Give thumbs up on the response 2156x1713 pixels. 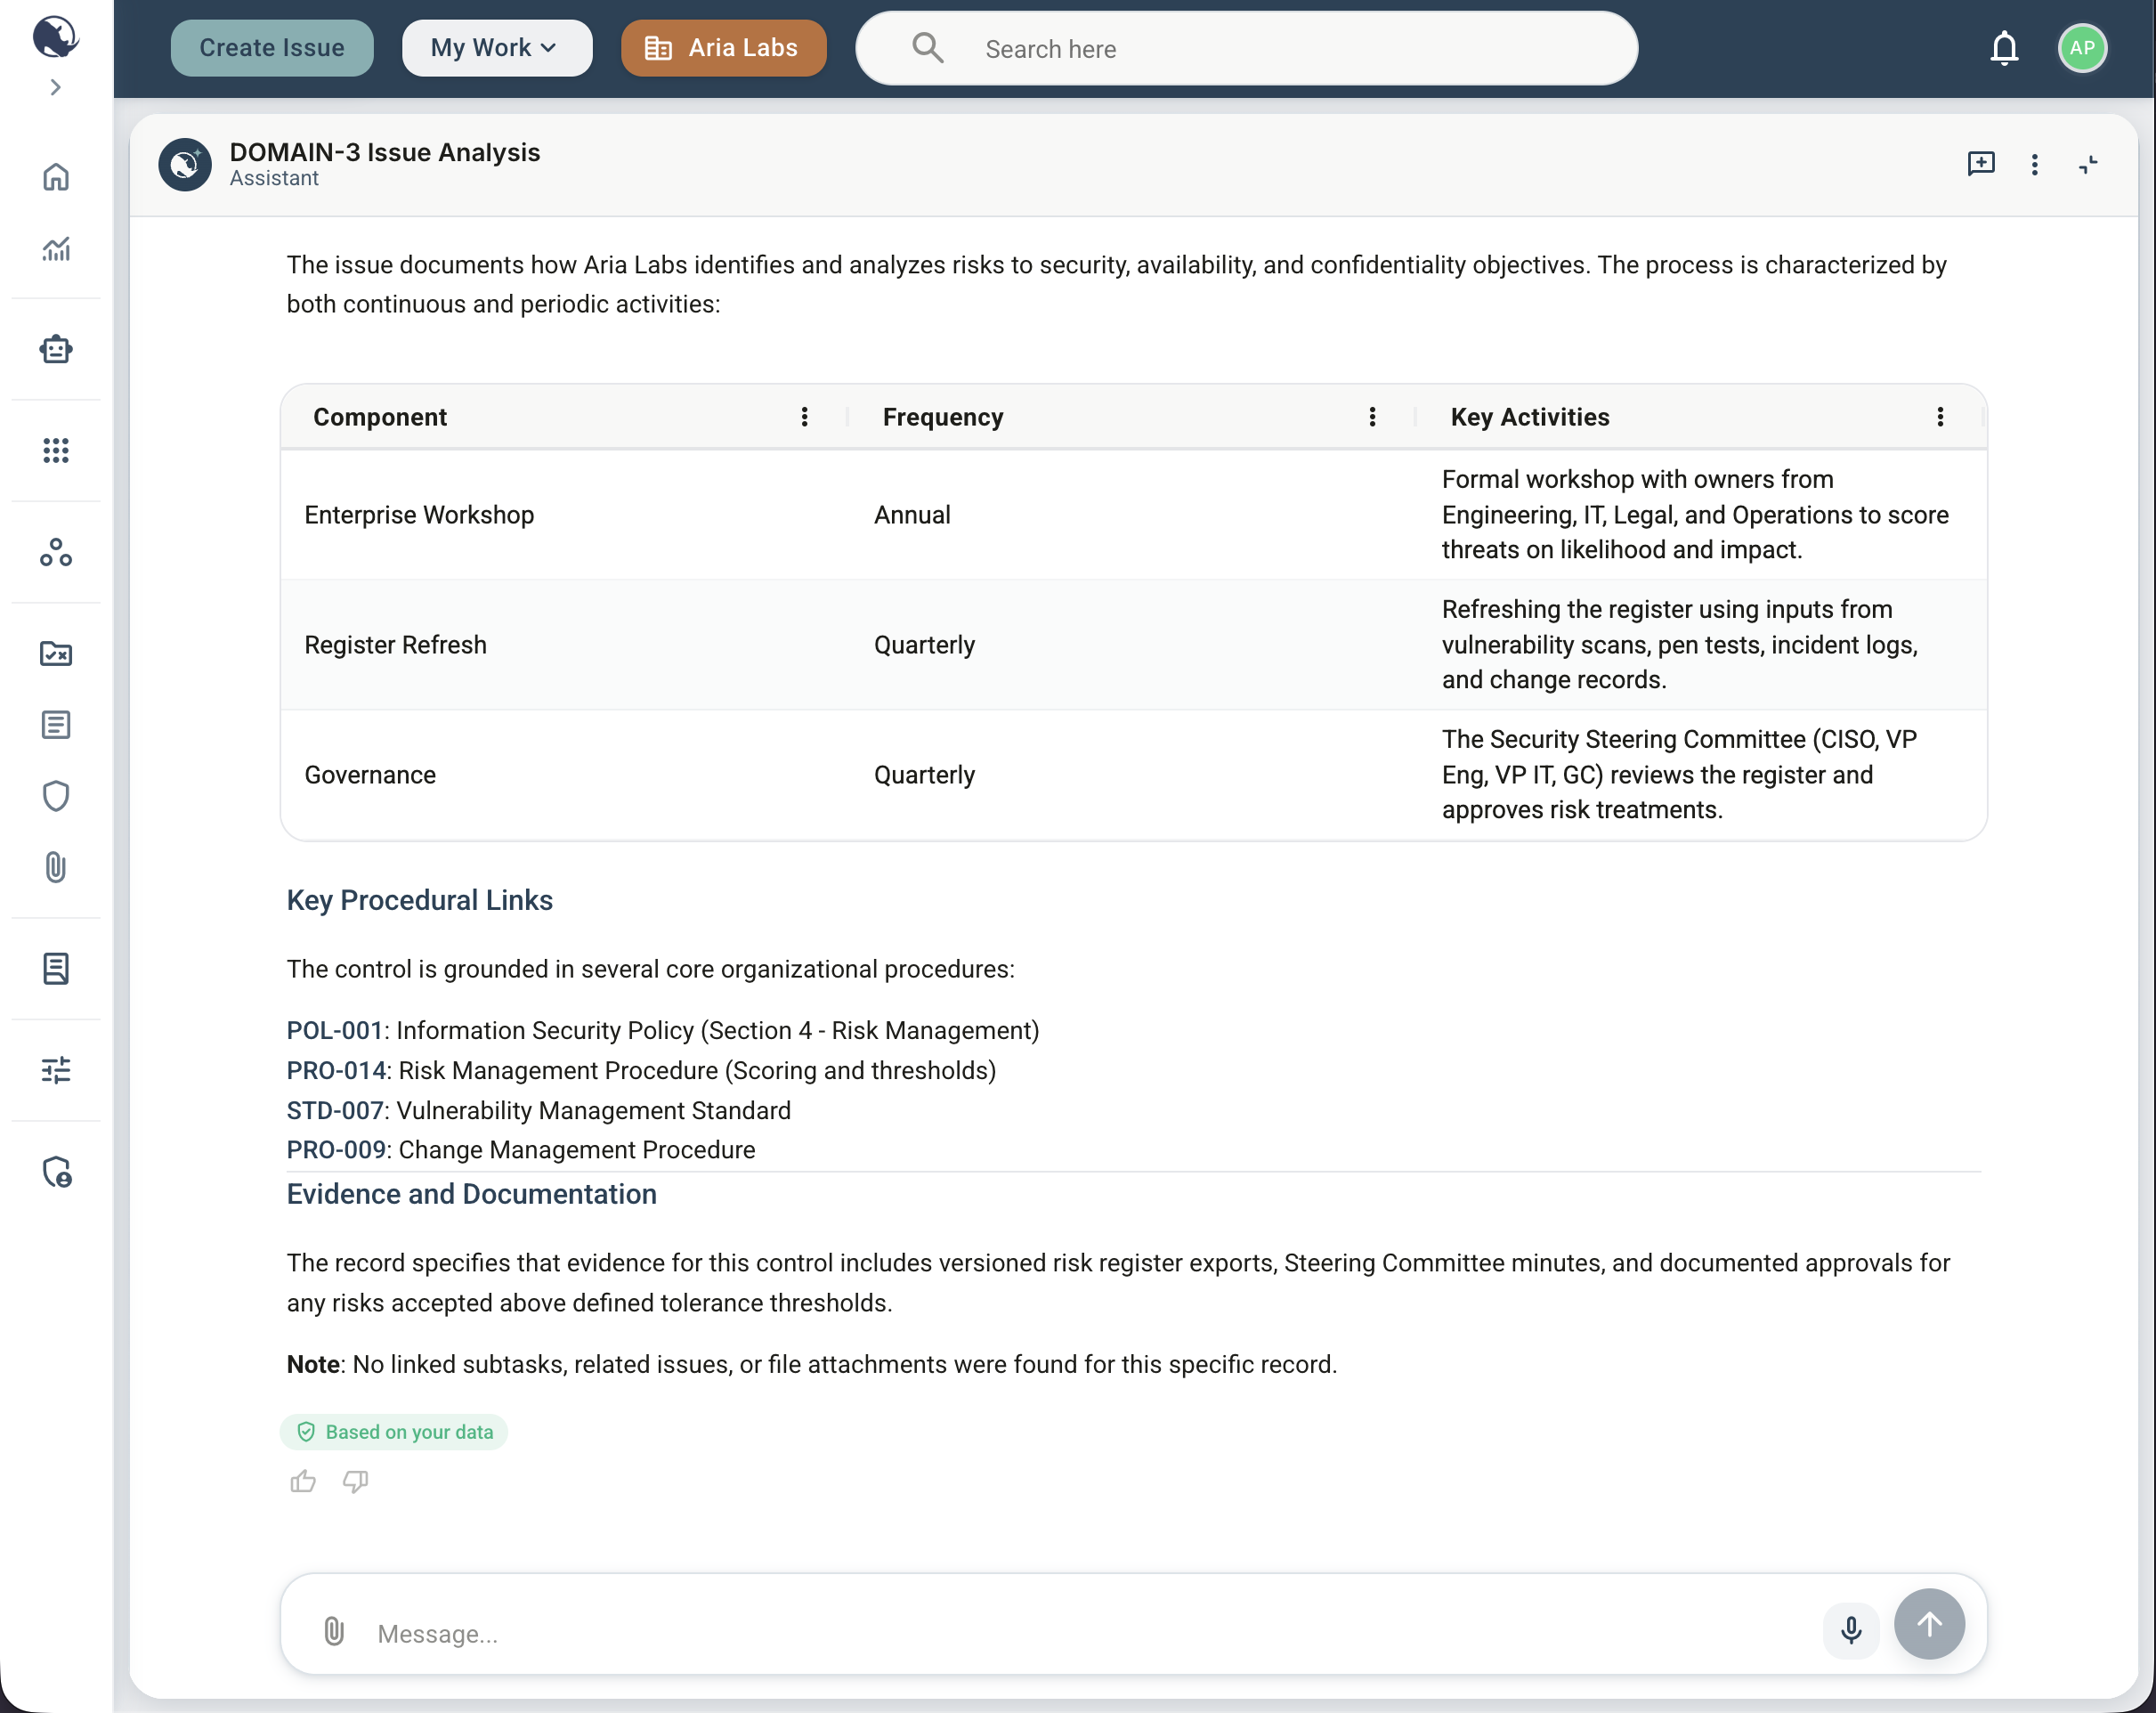coord(303,1481)
